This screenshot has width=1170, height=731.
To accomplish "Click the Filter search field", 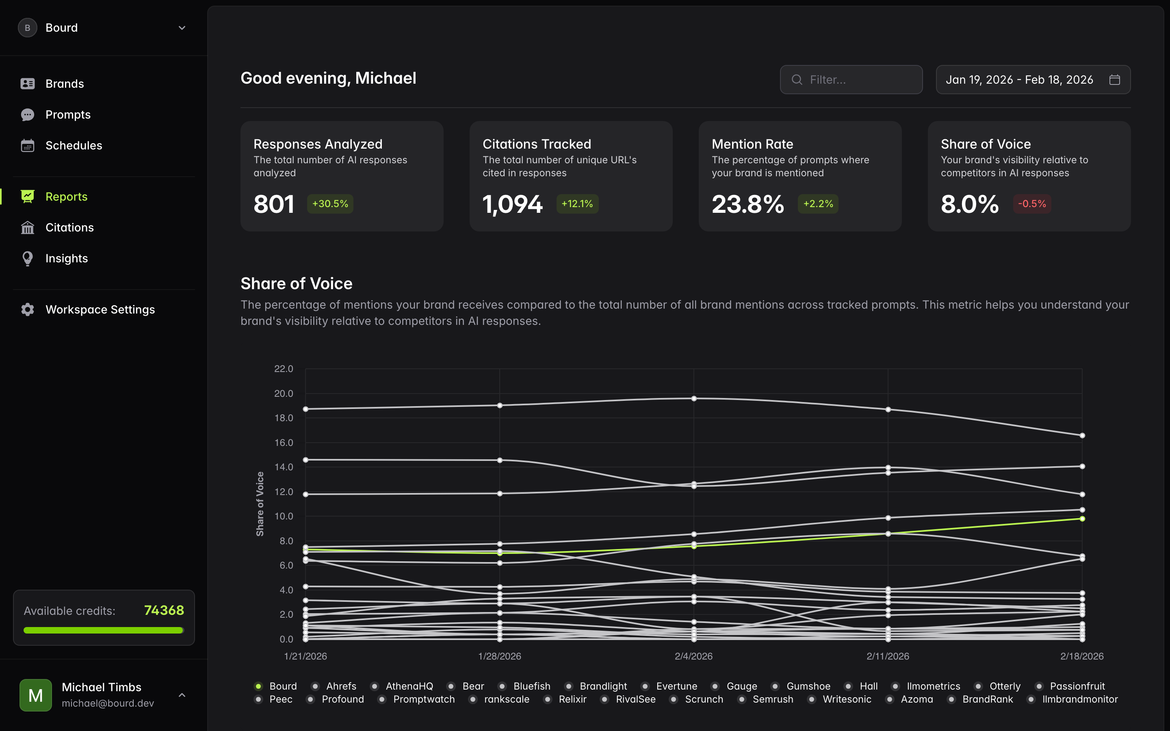I will [851, 79].
